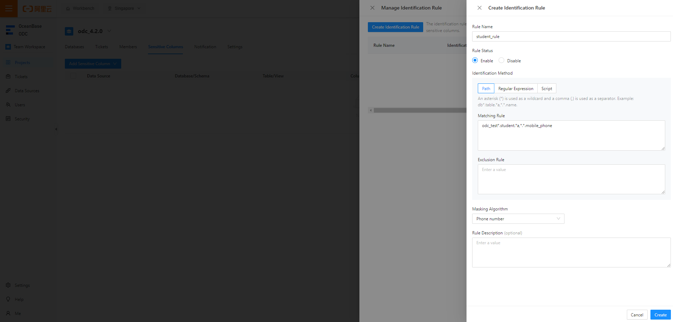Image resolution: width=673 pixels, height=322 pixels.
Task: Go to Tickets in the sidebar
Action: click(x=21, y=77)
